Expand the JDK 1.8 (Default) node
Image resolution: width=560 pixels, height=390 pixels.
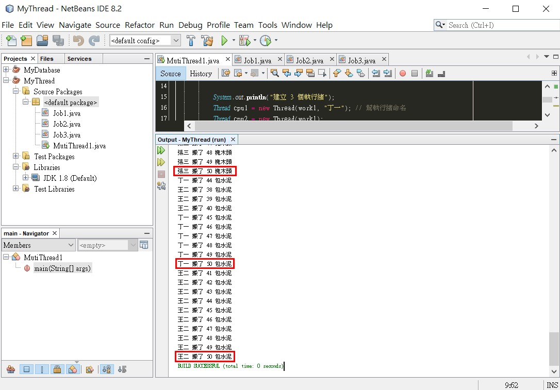[25, 178]
